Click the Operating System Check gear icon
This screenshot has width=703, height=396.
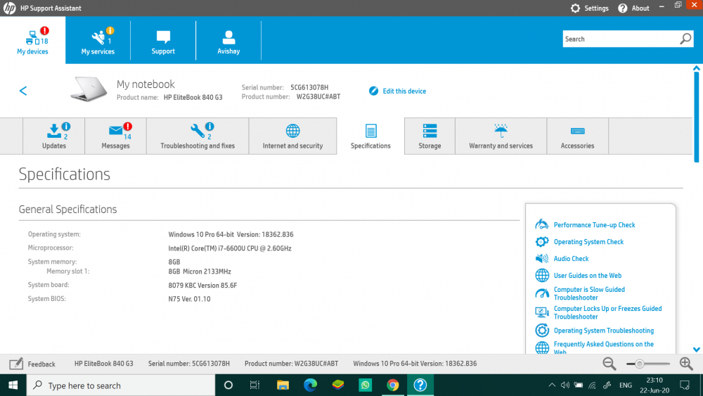542,242
